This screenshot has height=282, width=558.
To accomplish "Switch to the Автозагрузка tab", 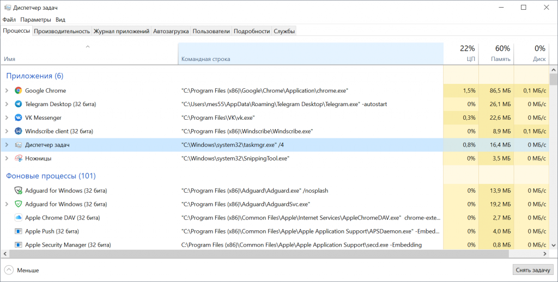I will [x=171, y=31].
